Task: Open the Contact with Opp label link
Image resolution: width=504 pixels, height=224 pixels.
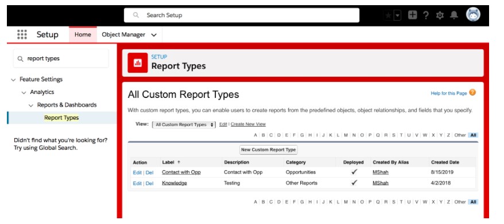Action: tap(181, 172)
